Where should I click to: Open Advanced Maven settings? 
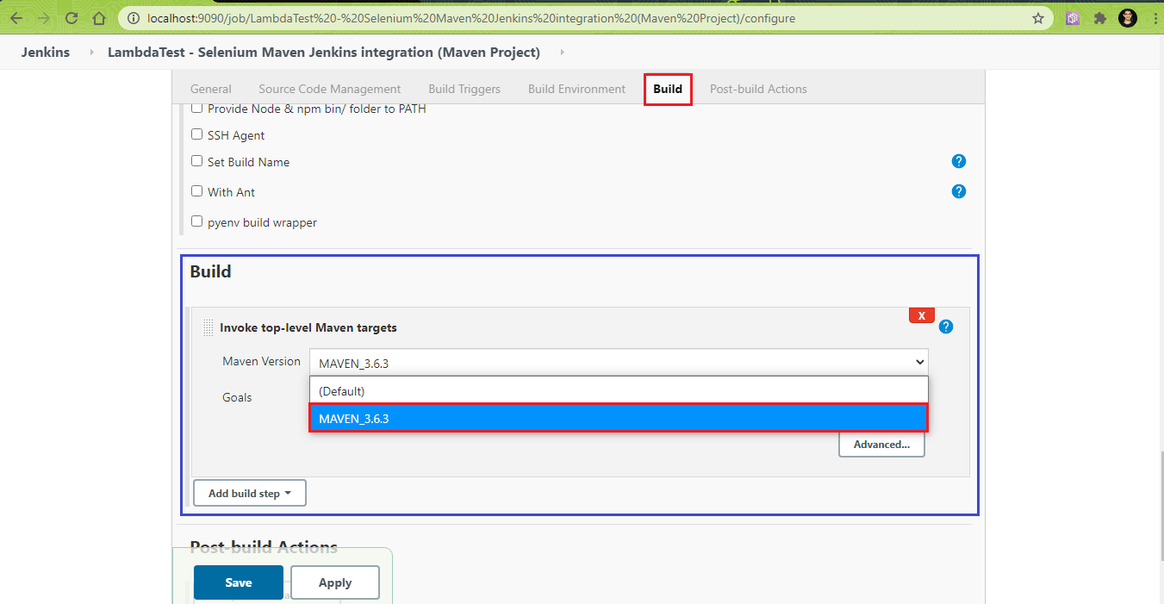[881, 445]
